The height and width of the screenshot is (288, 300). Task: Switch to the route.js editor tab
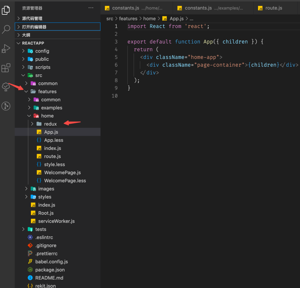click(273, 8)
